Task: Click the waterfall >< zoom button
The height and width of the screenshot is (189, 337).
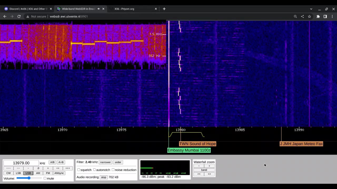Action: click(x=199, y=174)
